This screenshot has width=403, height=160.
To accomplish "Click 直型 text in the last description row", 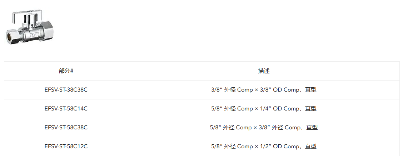I will (x=311, y=146).
